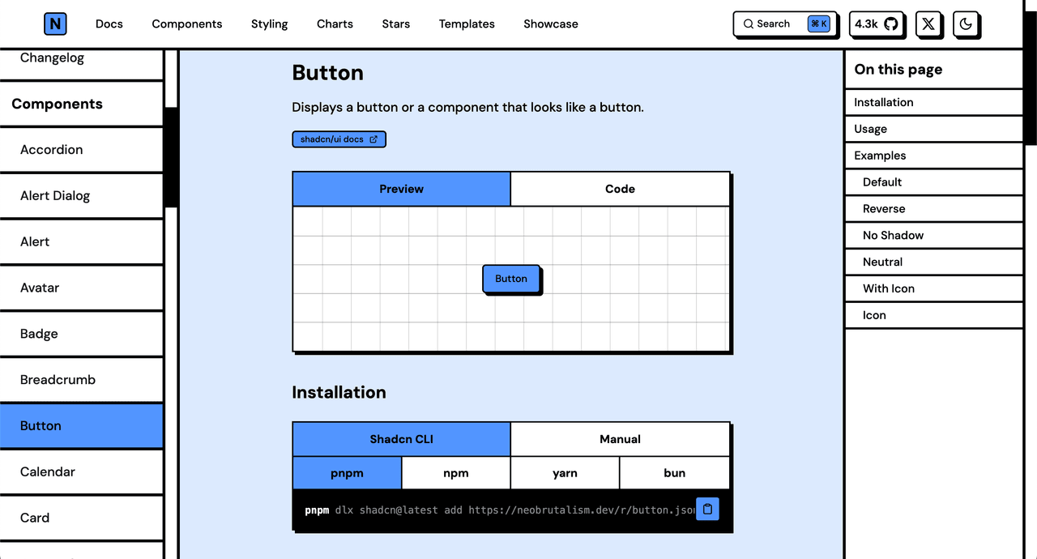The image size is (1037, 559).
Task: Select the Manual installation tab
Action: pos(620,439)
